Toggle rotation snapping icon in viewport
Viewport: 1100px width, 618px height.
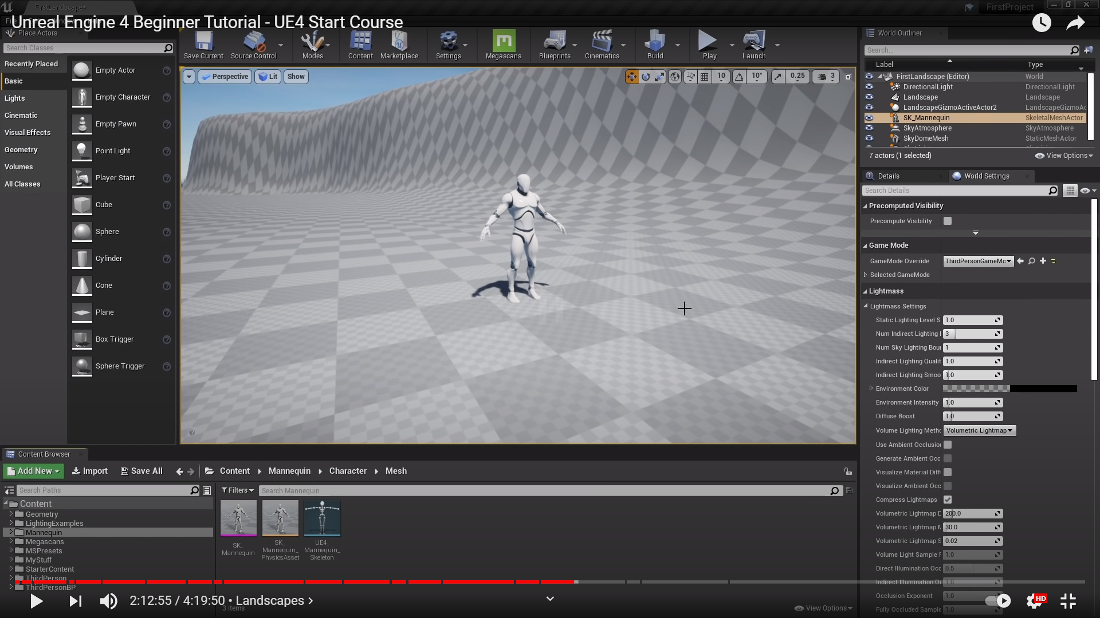[x=740, y=77]
